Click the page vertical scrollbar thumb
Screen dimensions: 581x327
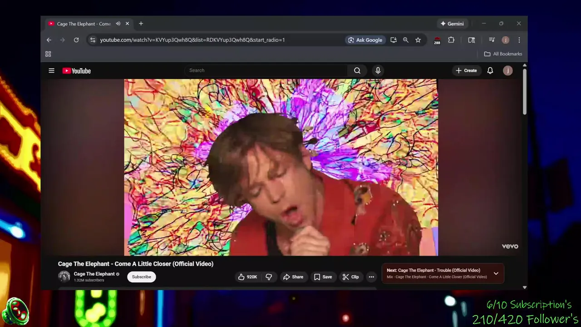pos(525,92)
